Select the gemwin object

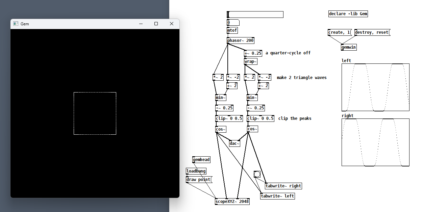pos(349,47)
